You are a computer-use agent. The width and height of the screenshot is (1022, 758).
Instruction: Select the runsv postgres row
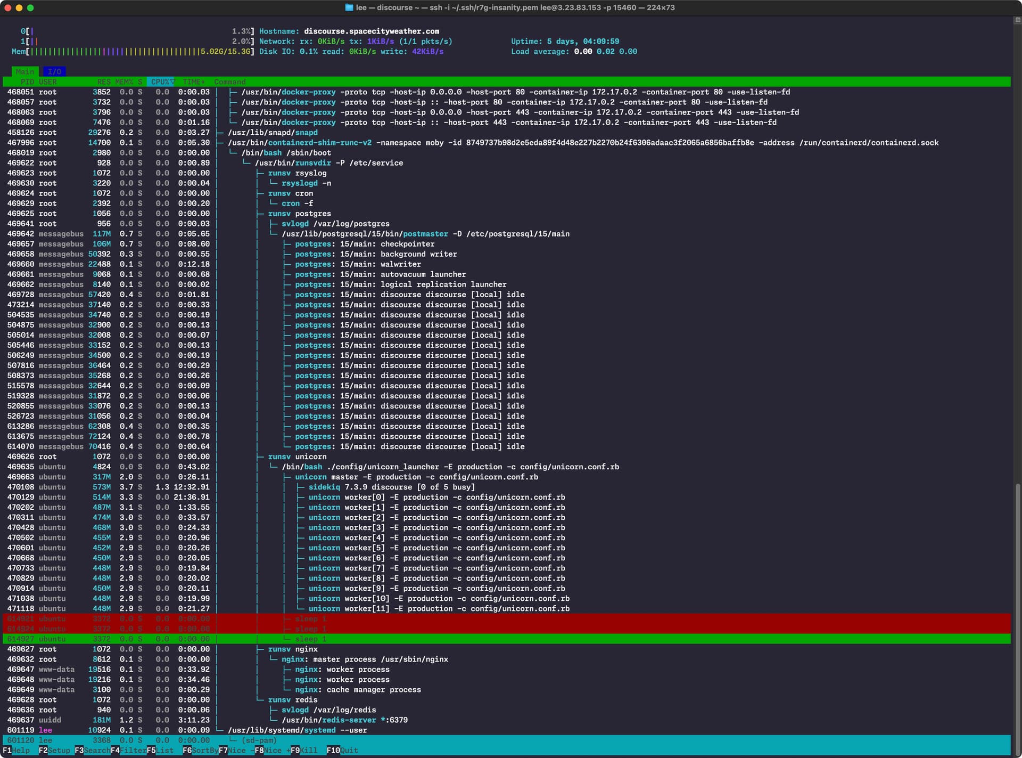pos(506,214)
